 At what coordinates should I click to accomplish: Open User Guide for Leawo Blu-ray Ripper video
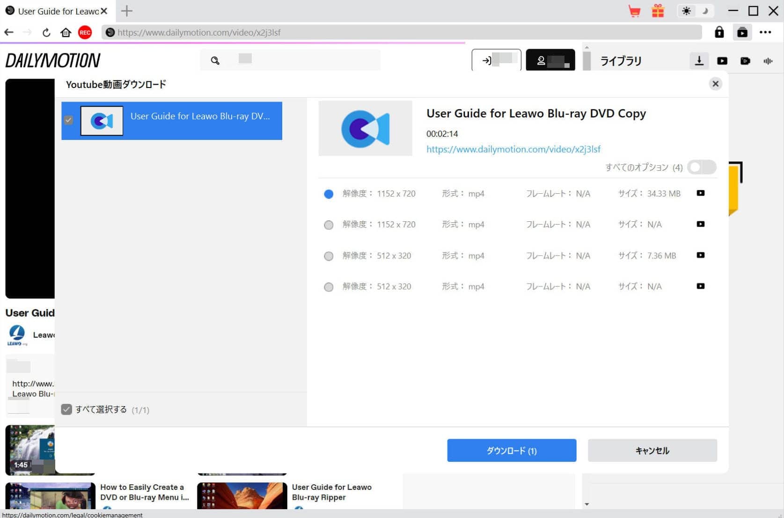(x=331, y=492)
